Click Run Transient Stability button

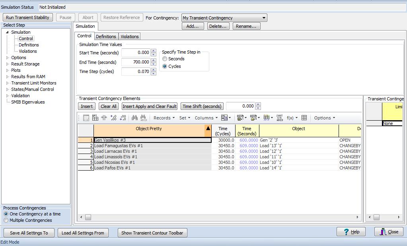point(27,17)
